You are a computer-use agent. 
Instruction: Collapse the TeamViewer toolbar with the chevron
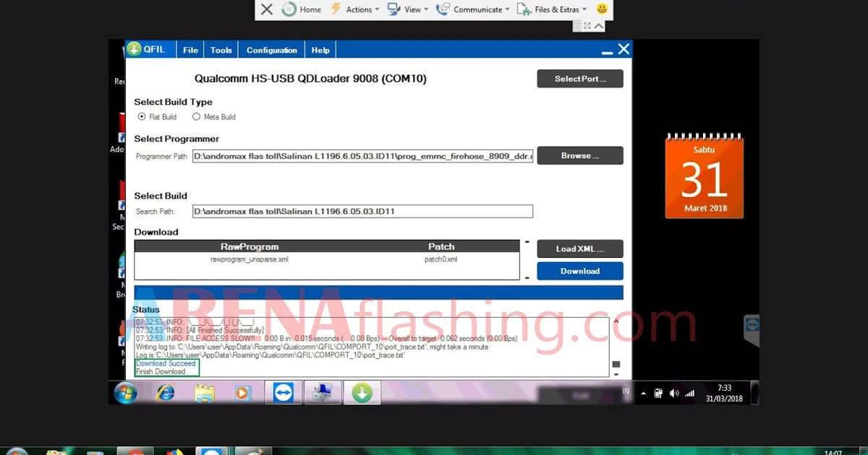click(597, 26)
